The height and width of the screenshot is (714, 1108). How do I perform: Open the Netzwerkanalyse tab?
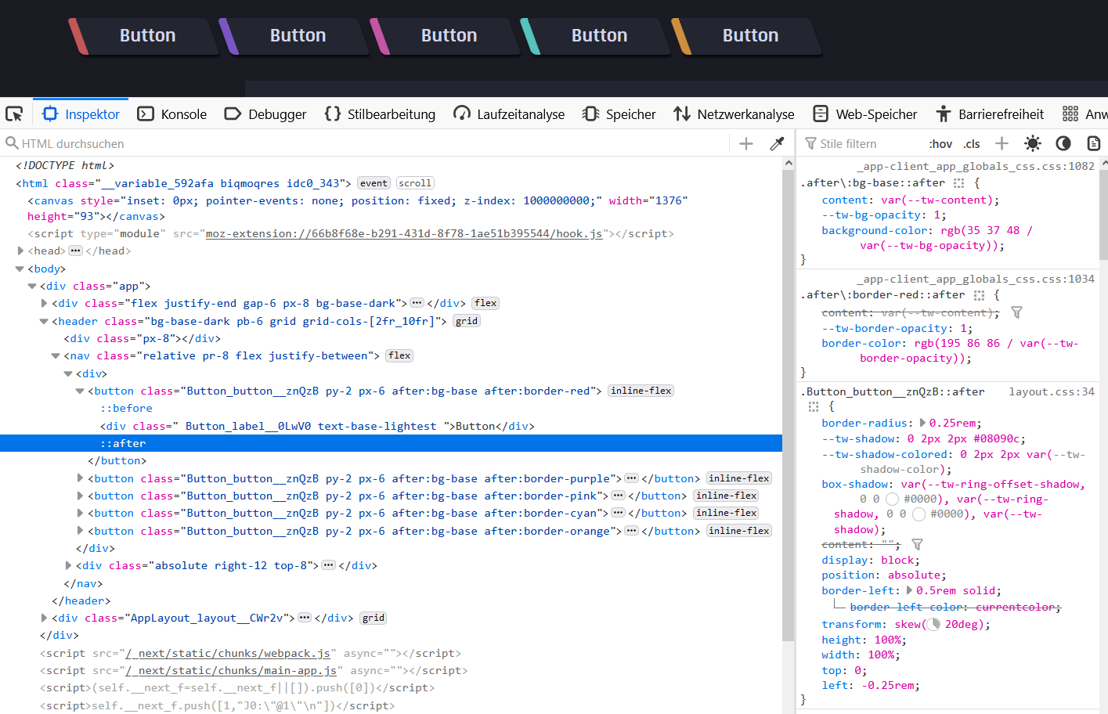pos(734,114)
